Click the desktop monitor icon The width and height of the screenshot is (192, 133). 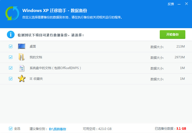pos(22,46)
